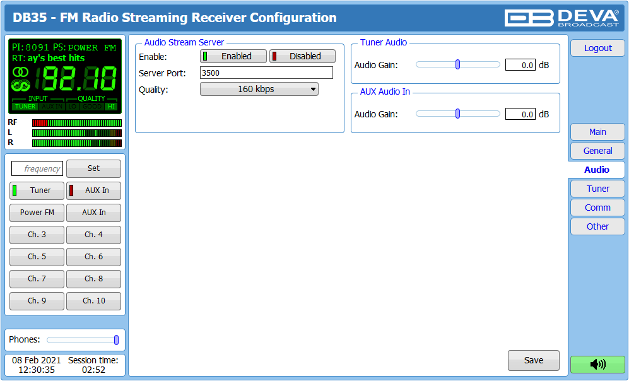Click the L audio level meter

coord(77,132)
